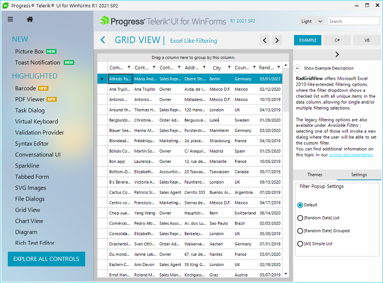Open Syntax Editor demo

pos(32,144)
